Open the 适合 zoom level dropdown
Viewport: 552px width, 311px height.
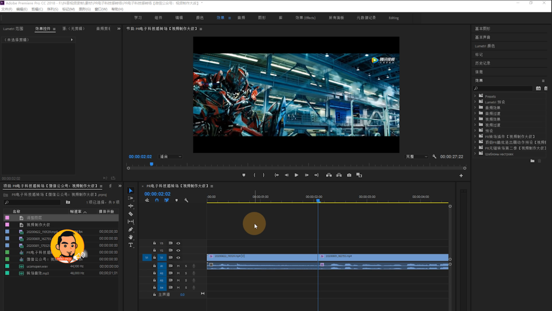coord(171,157)
